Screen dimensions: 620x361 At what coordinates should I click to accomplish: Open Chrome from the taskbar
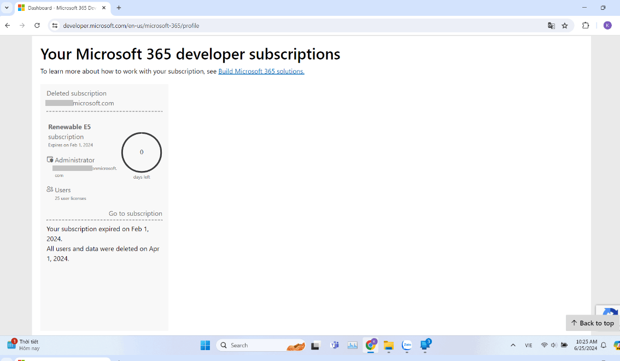(x=371, y=345)
